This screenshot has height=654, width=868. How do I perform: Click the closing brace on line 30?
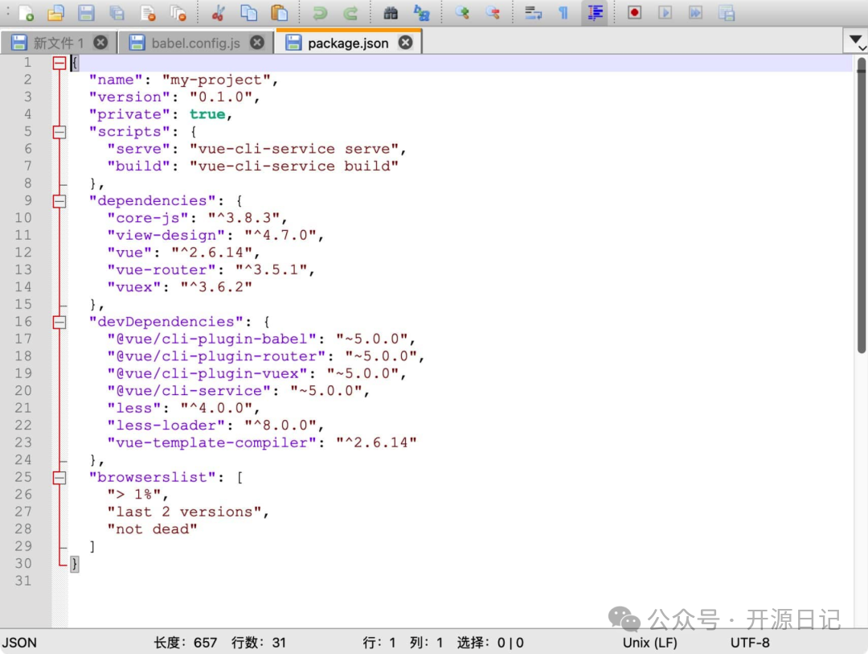coord(74,564)
